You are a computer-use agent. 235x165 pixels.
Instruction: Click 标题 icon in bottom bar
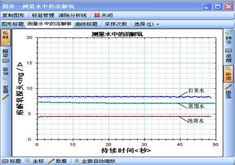(5, 161)
